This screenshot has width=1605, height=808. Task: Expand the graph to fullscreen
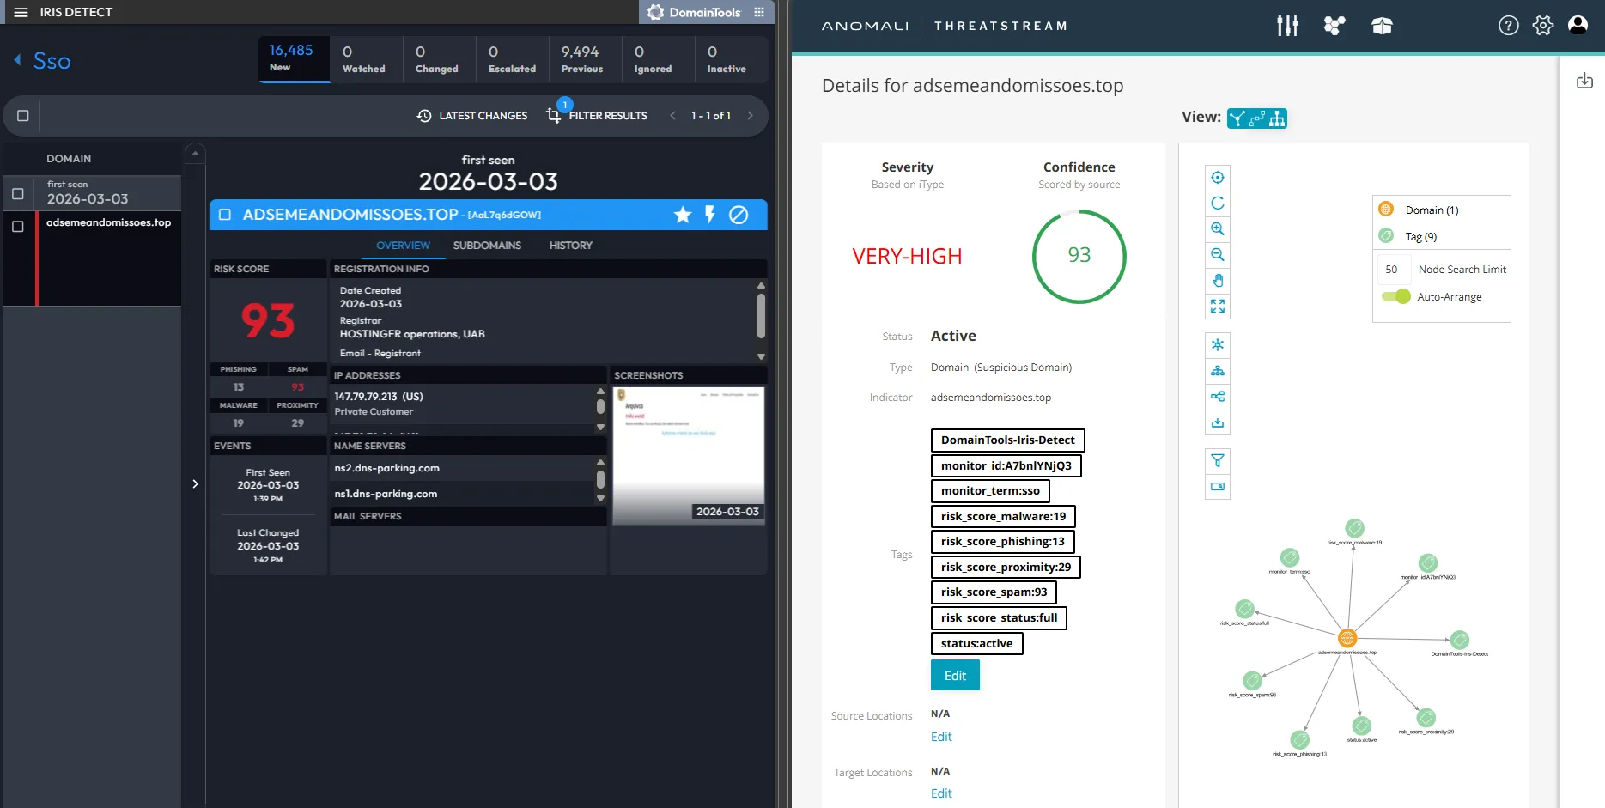1218,307
